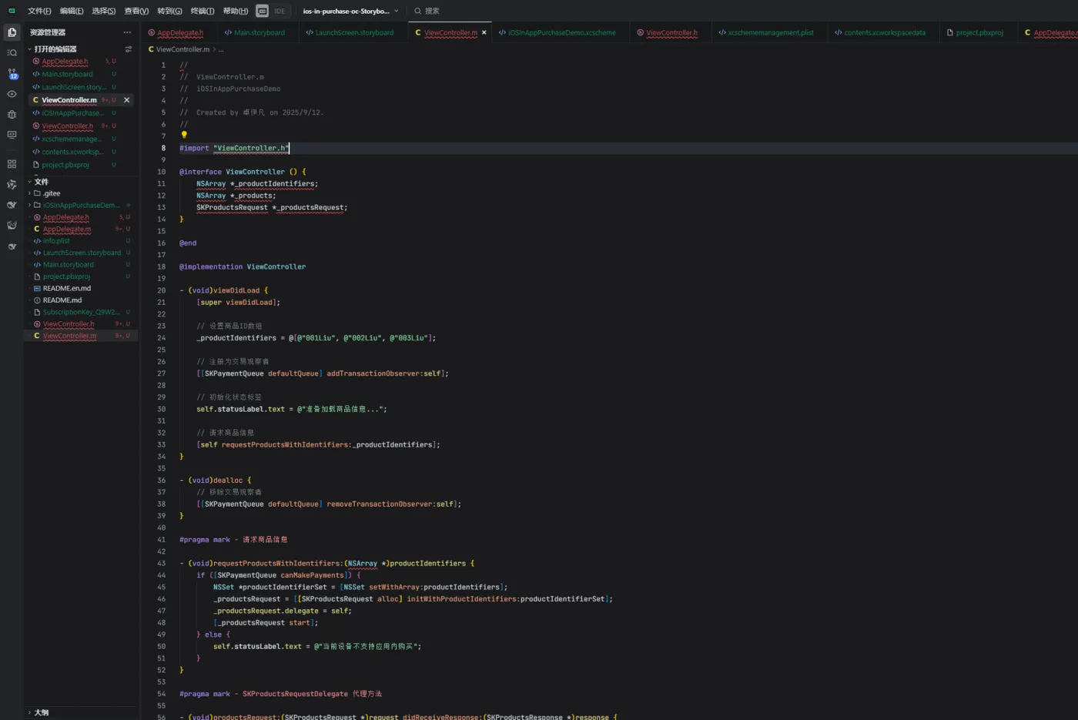Screen dimensions: 1078x720
Task: Switch to IDE mode toggle in title bar
Action: point(280,11)
